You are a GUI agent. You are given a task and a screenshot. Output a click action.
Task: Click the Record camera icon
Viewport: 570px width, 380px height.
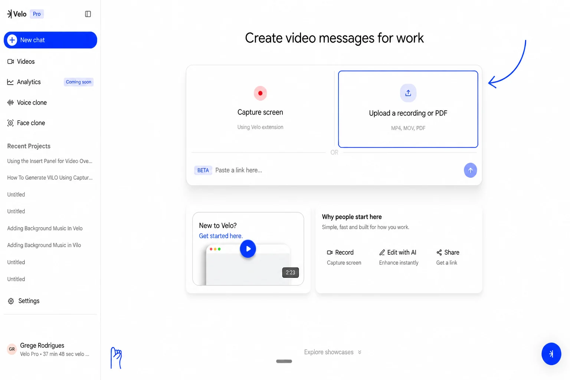(x=330, y=252)
